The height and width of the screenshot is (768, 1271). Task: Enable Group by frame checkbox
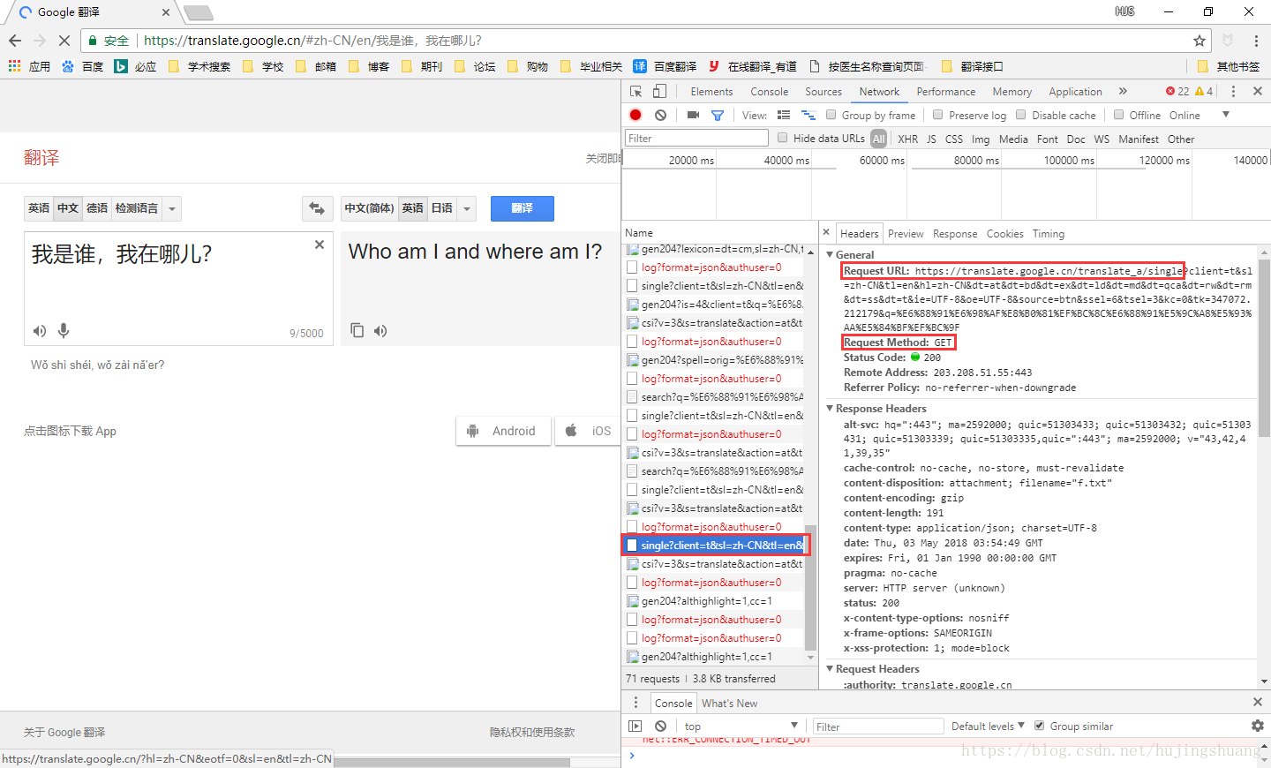tap(831, 115)
